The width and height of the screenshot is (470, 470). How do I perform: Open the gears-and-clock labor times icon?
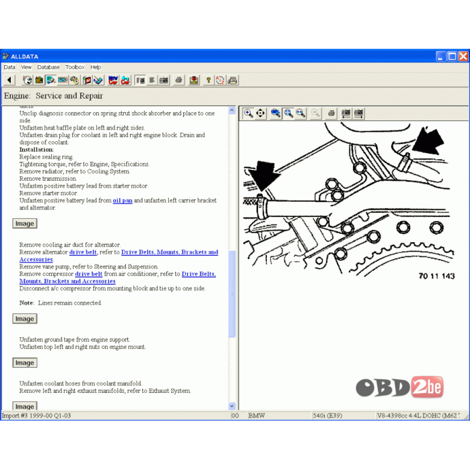(75, 80)
